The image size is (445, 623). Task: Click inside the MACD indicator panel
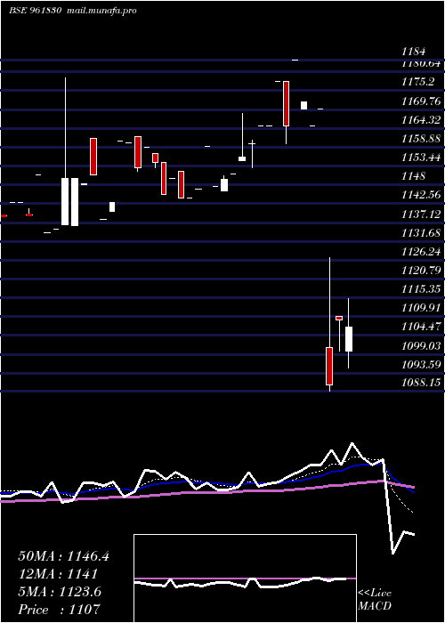coord(245,578)
